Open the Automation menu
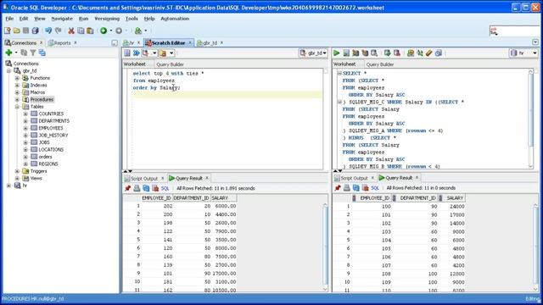This screenshot has width=543, height=305. point(175,19)
